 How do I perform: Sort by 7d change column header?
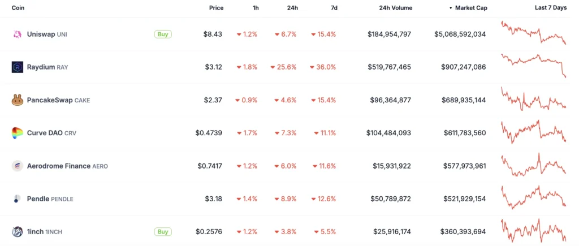[334, 8]
